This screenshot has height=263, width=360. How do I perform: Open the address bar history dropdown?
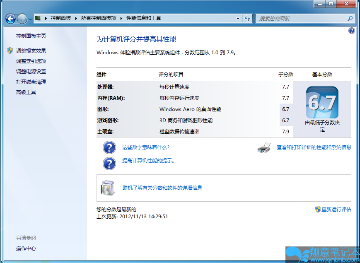pyautogui.click(x=238, y=19)
